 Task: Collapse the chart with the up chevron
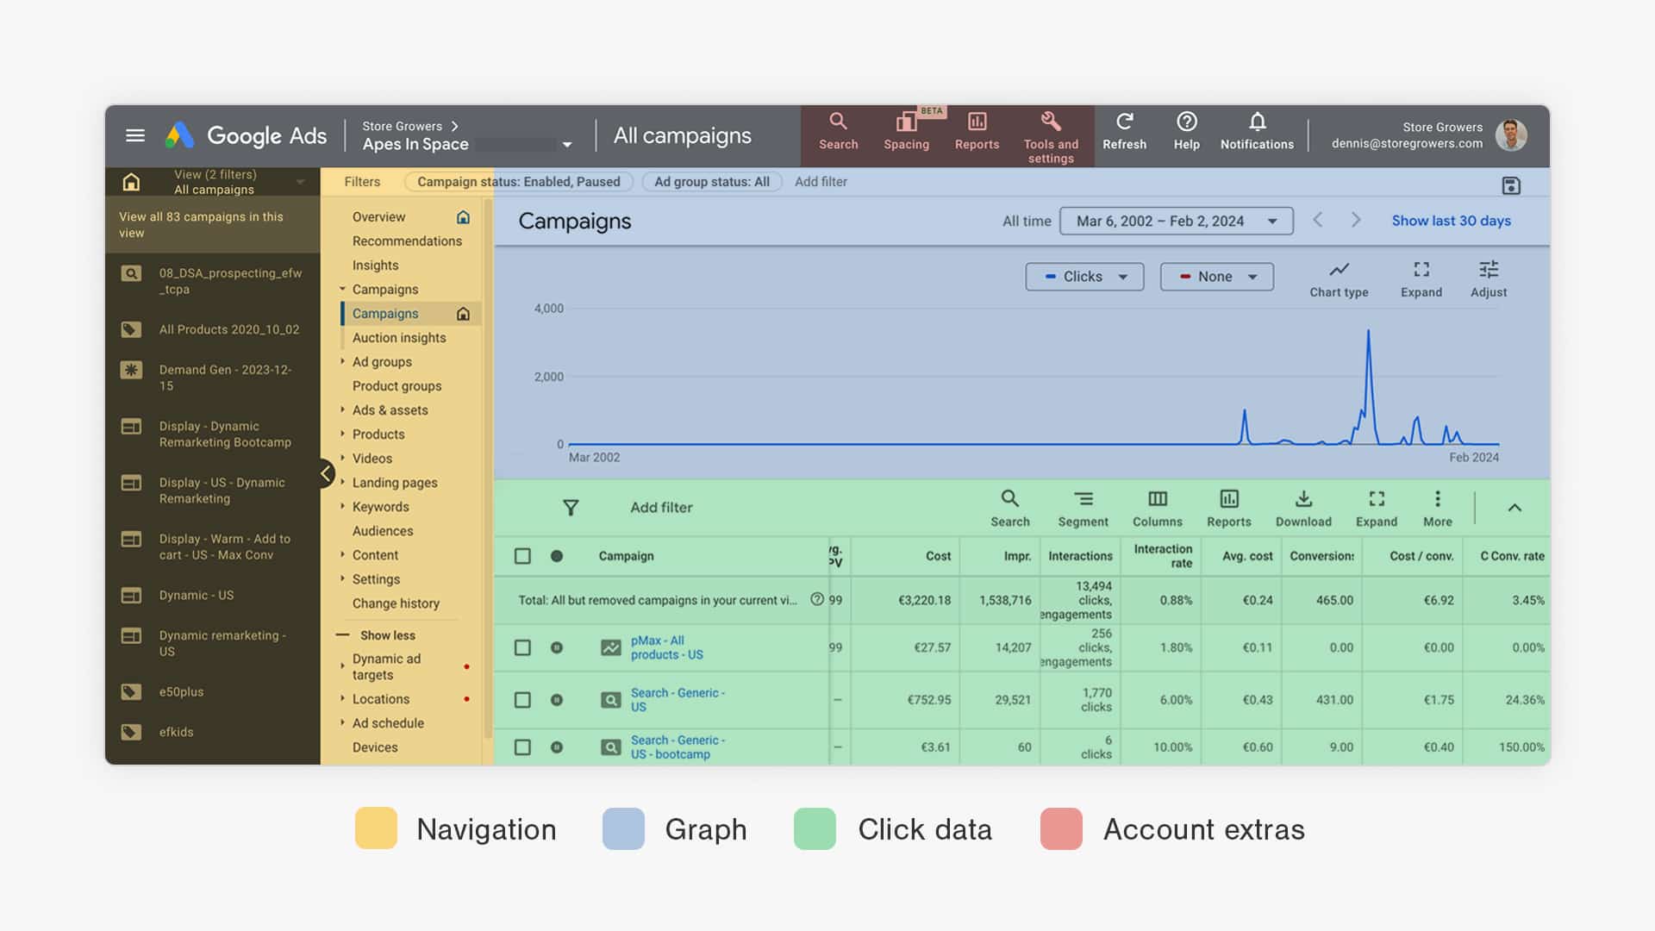[x=1514, y=508]
